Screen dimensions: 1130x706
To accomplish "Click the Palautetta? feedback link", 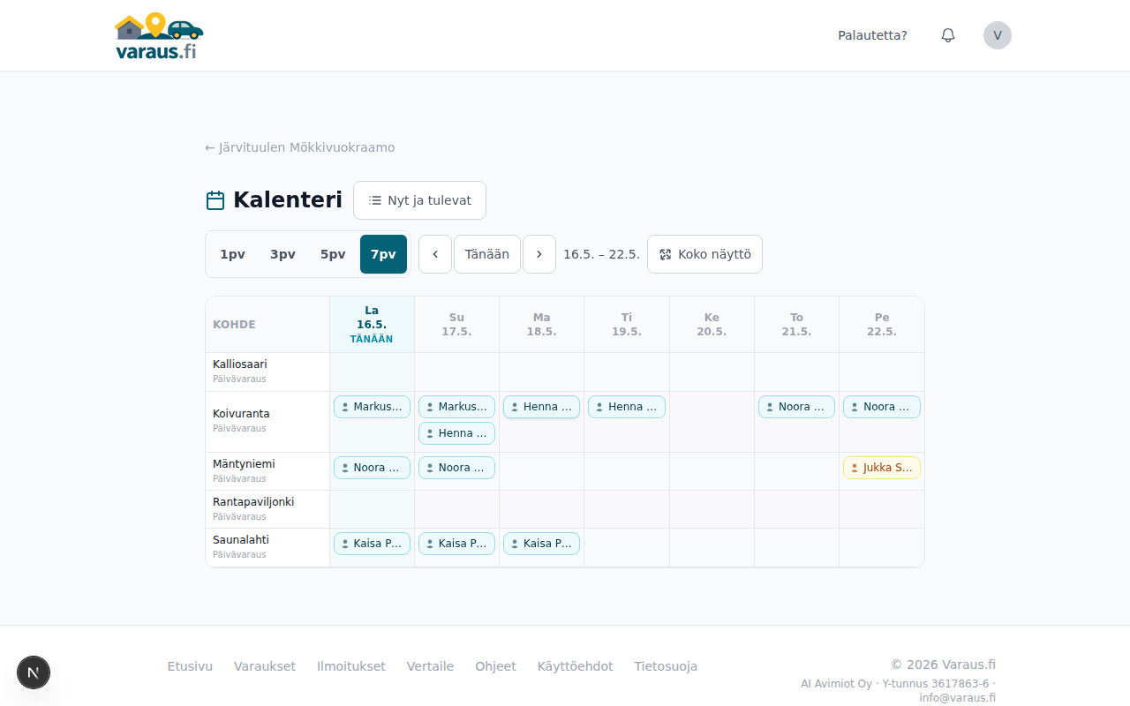I will [x=872, y=35].
